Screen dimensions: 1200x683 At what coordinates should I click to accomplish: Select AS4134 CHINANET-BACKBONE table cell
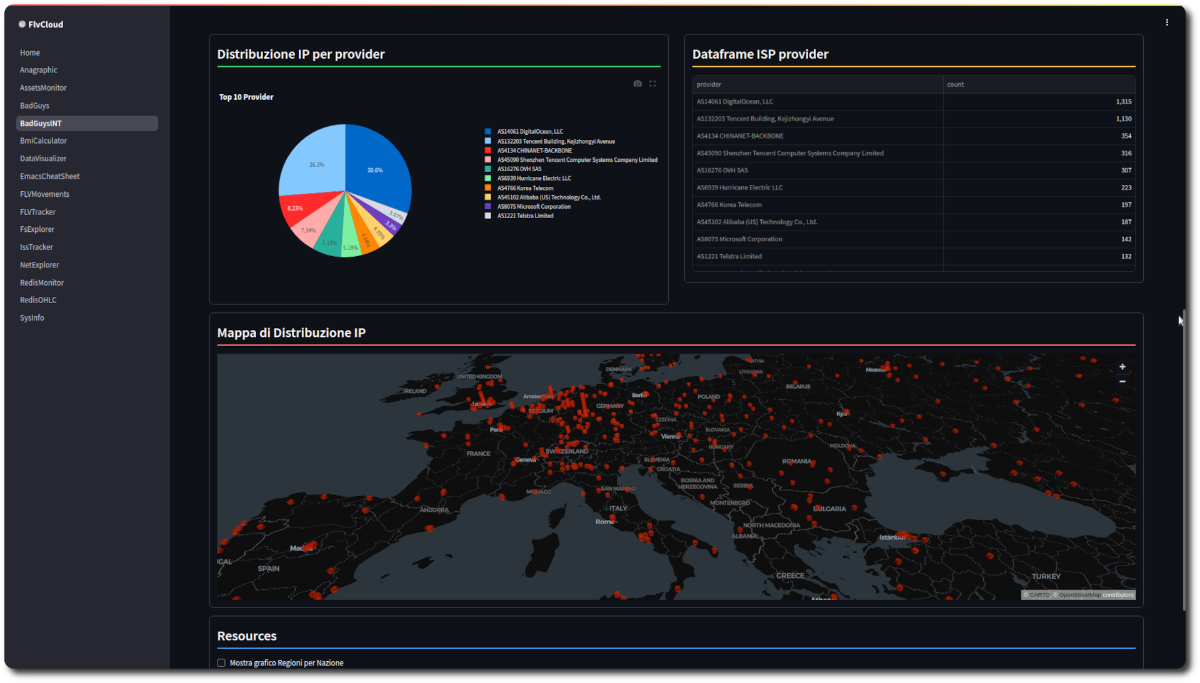(x=817, y=136)
